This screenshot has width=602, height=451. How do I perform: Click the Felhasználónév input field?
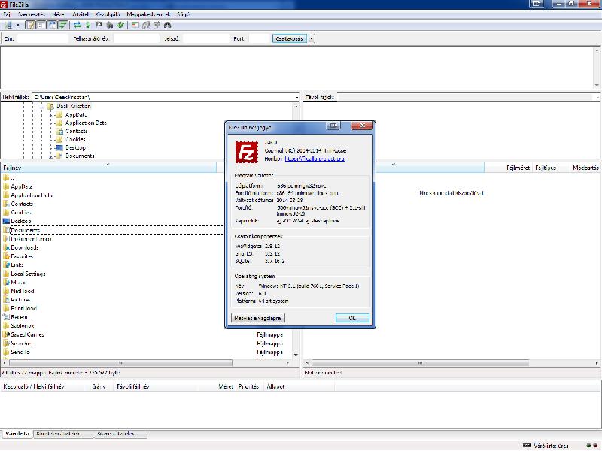click(136, 38)
